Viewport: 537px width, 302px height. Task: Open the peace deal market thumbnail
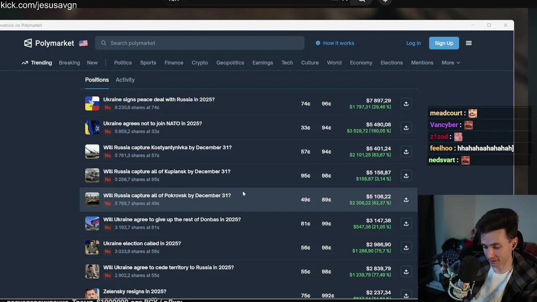coord(92,104)
